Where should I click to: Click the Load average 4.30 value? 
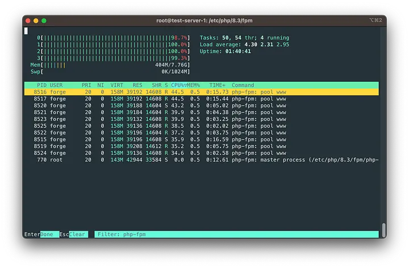click(251, 45)
